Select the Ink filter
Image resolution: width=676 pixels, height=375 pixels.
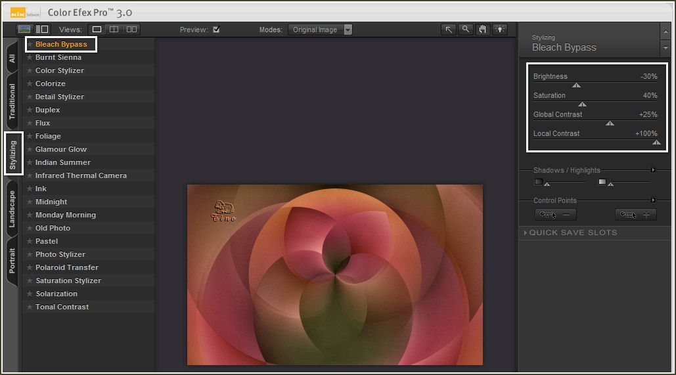41,188
